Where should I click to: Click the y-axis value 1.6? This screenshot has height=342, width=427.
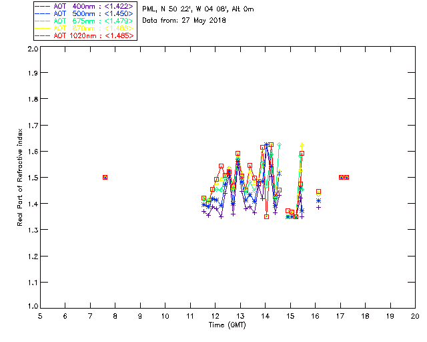pos(33,152)
